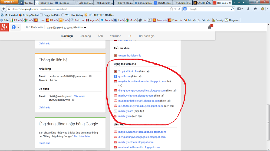Open Most Visited bookmarks folder

pos(9,15)
